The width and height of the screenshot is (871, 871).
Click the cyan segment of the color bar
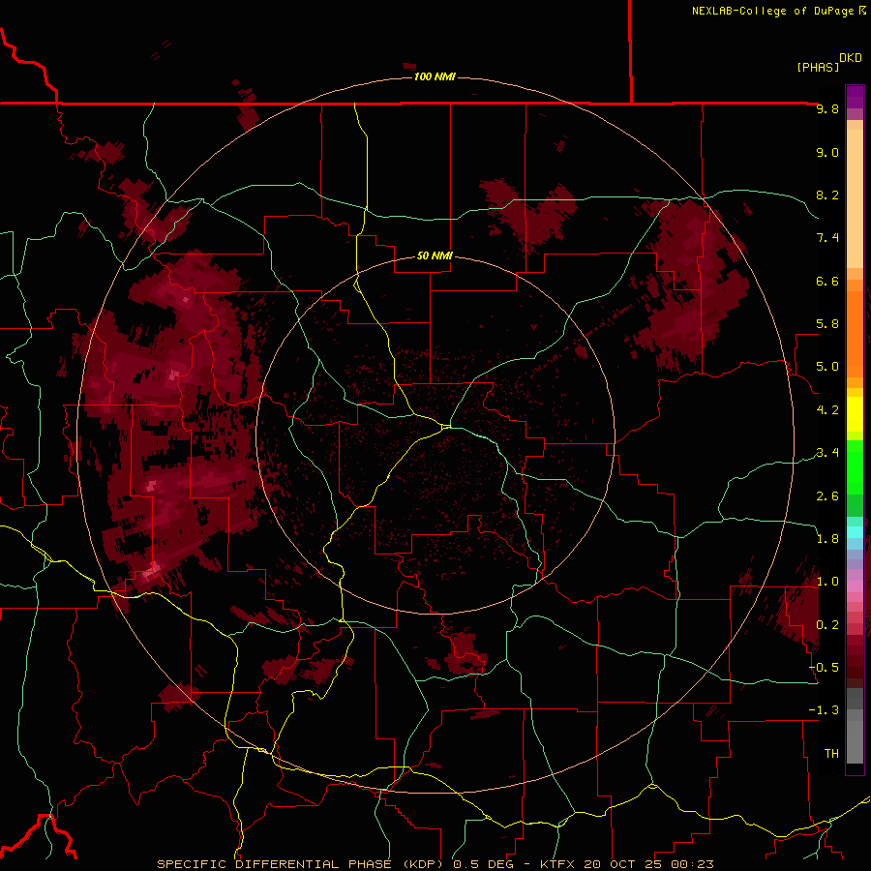855,532
